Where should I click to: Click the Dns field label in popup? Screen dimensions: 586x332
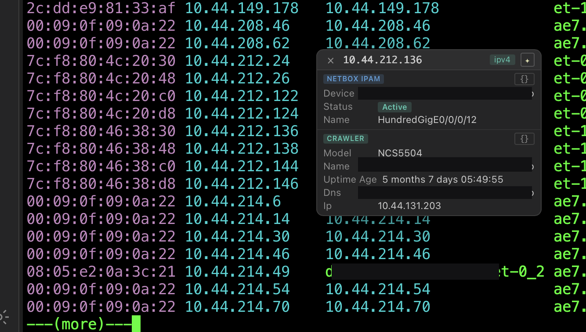coord(332,192)
